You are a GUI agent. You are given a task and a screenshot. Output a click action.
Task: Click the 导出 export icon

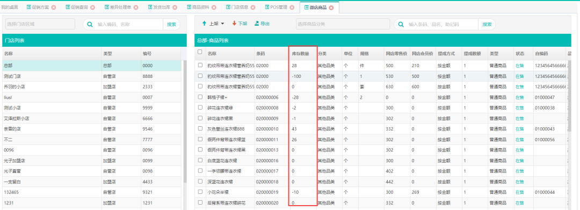(x=257, y=24)
